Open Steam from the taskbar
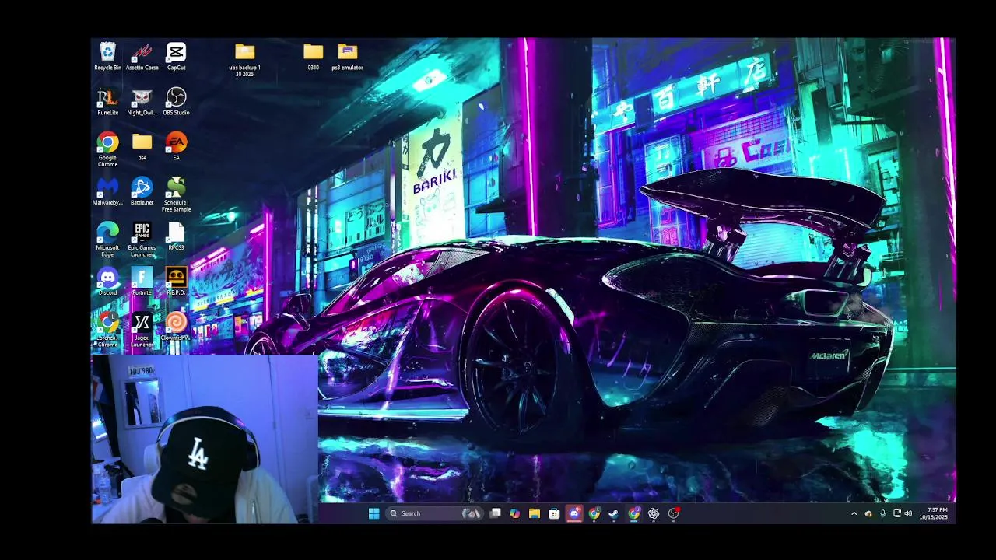The height and width of the screenshot is (560, 996). pos(613,513)
